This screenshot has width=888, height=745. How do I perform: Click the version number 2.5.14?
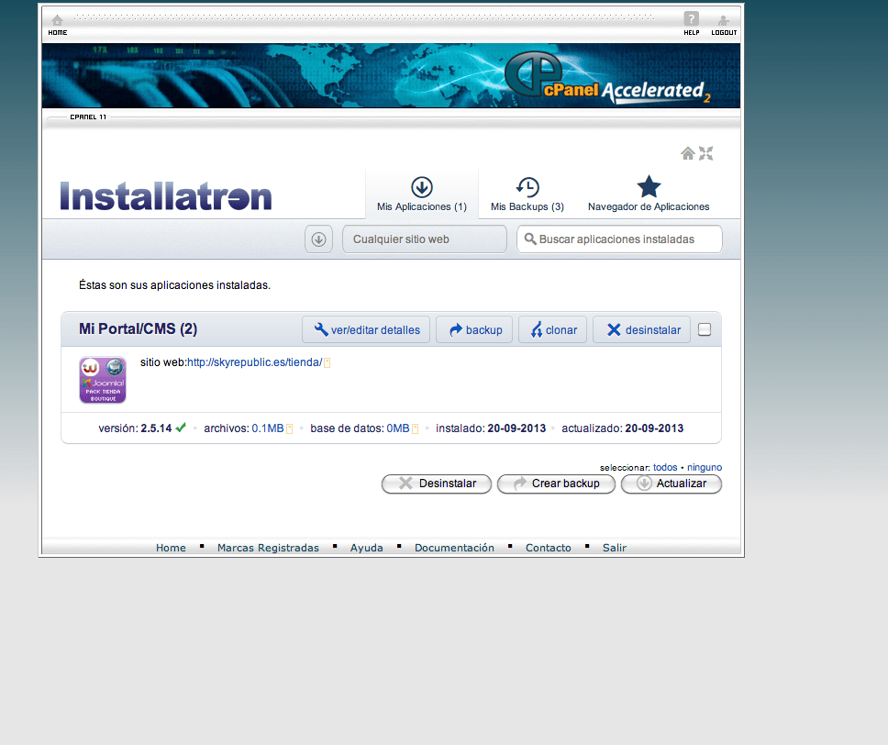(156, 428)
